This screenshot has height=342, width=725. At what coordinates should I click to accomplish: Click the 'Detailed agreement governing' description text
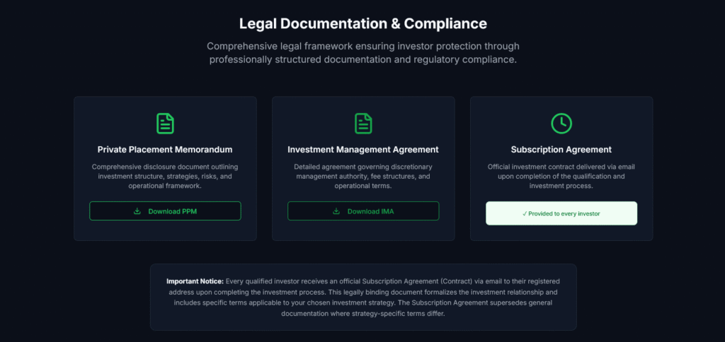363,176
